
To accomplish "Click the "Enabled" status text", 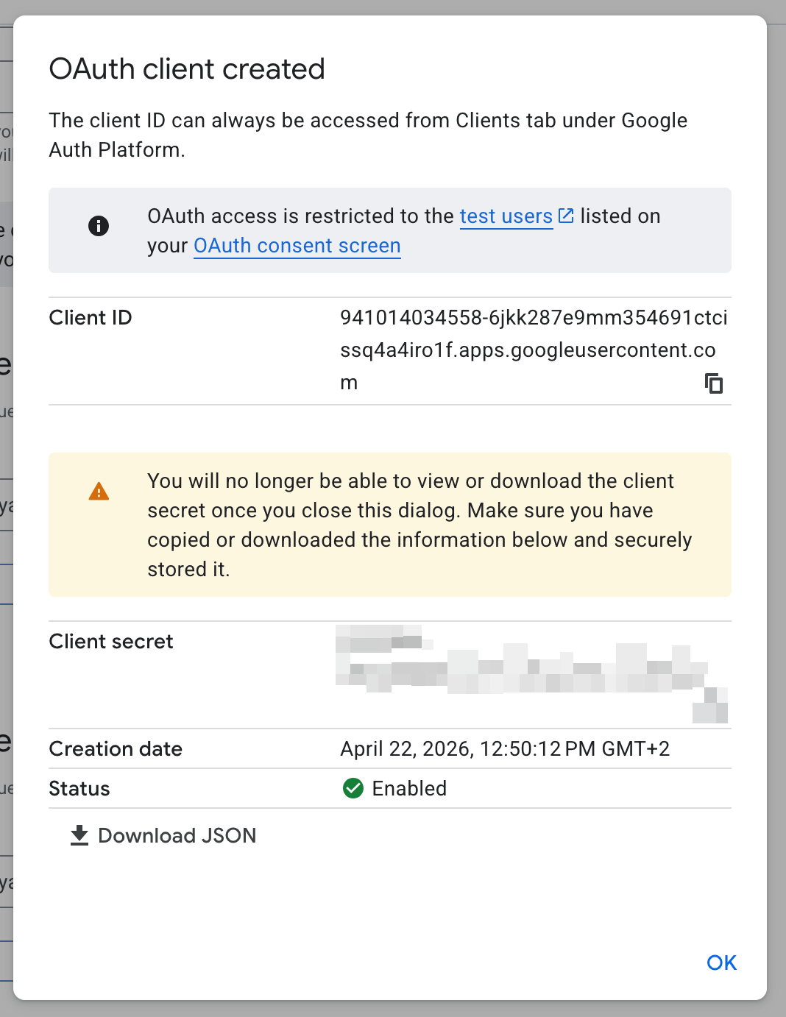I will point(409,789).
